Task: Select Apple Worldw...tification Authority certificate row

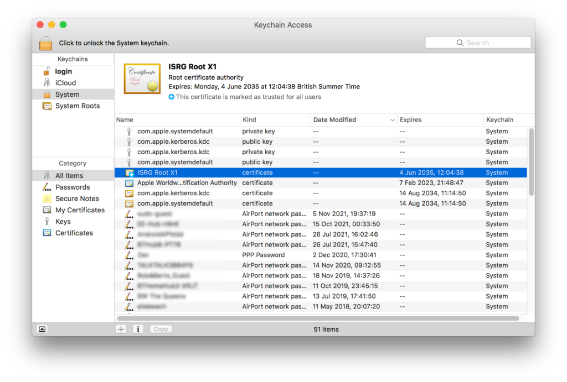Action: (x=321, y=182)
